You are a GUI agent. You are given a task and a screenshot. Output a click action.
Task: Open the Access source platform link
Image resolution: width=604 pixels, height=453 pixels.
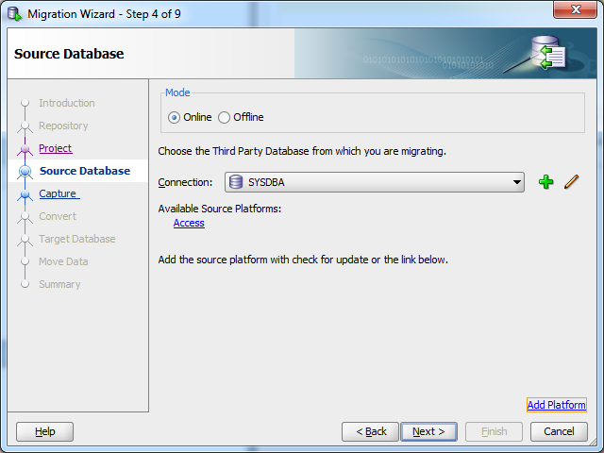pos(189,223)
